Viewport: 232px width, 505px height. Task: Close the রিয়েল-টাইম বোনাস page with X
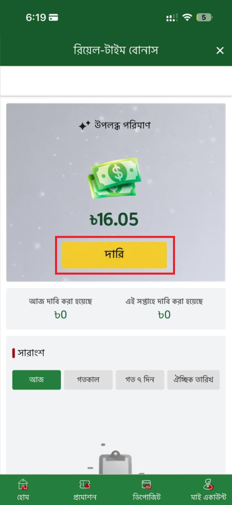coord(220,51)
